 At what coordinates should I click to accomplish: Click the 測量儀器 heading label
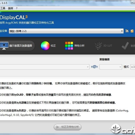(105, 59)
